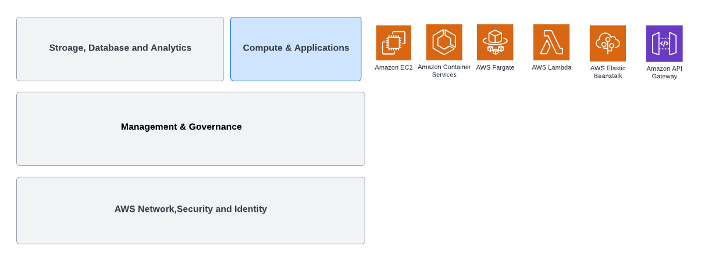Select the Management & Governance box
The height and width of the screenshot is (260, 712).
point(190,129)
